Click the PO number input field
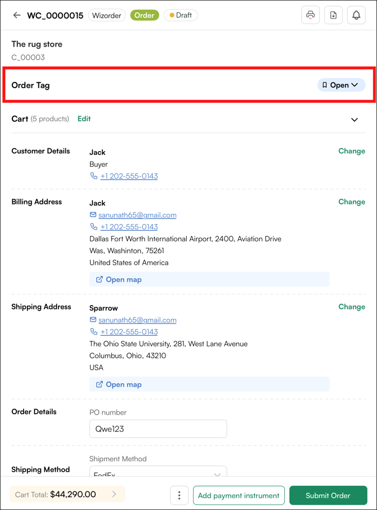The height and width of the screenshot is (510, 377). pyautogui.click(x=158, y=429)
